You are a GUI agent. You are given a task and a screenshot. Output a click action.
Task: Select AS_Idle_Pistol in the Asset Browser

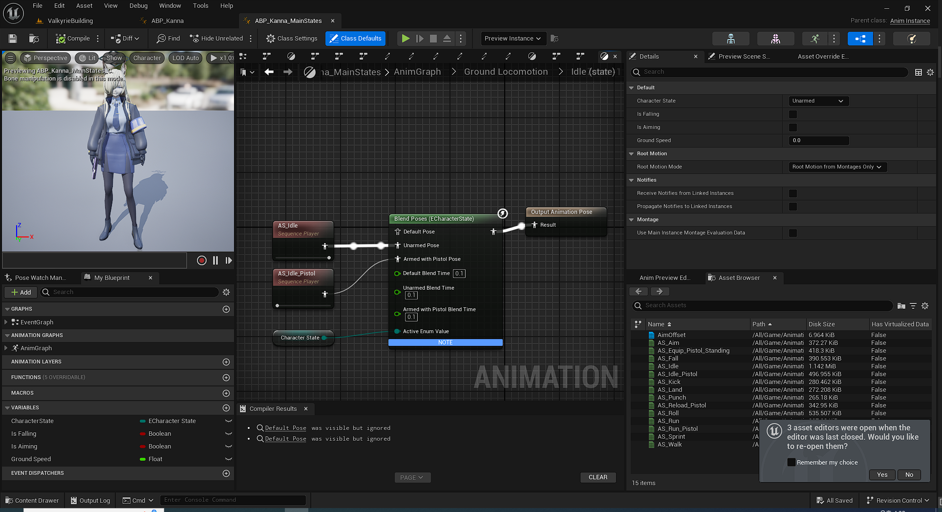(677, 374)
